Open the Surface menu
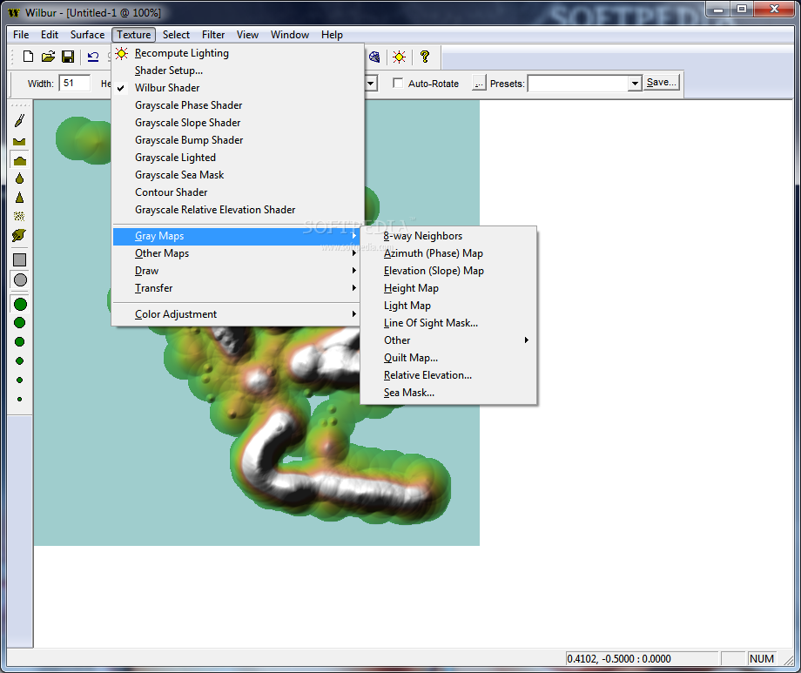The width and height of the screenshot is (801, 673). [x=87, y=35]
